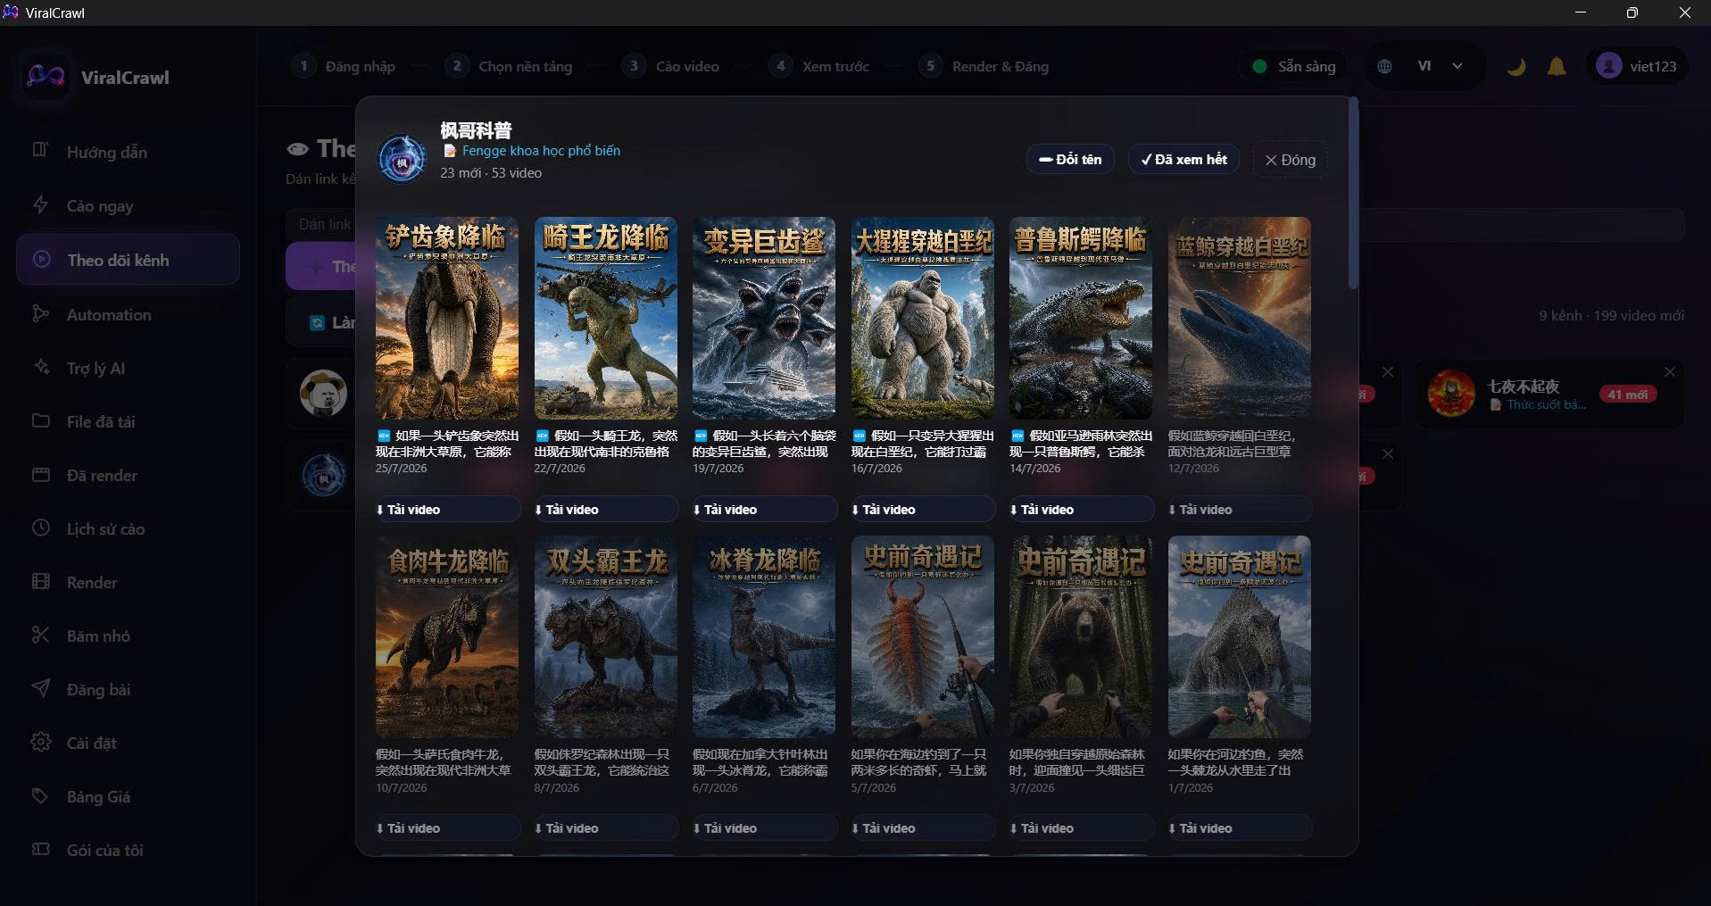
Task: Click the Đăng bài paper-plane icon
Action: click(x=41, y=689)
